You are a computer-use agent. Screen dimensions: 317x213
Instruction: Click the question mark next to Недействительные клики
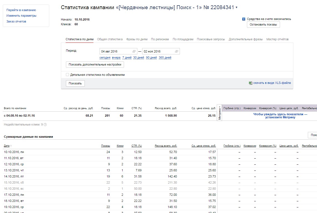45,125
